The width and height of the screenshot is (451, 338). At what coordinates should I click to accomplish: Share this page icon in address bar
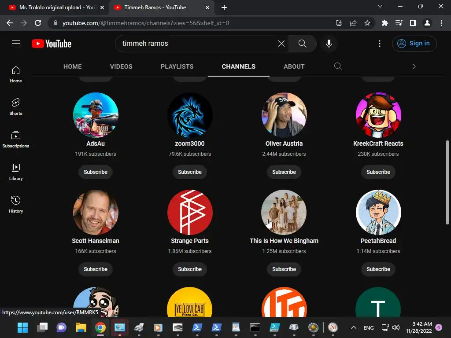point(353,23)
